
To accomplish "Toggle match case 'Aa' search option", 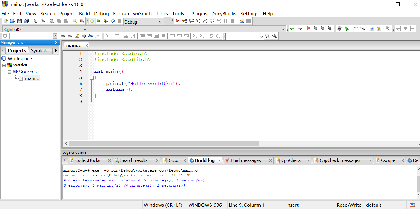I will [x=90, y=36].
